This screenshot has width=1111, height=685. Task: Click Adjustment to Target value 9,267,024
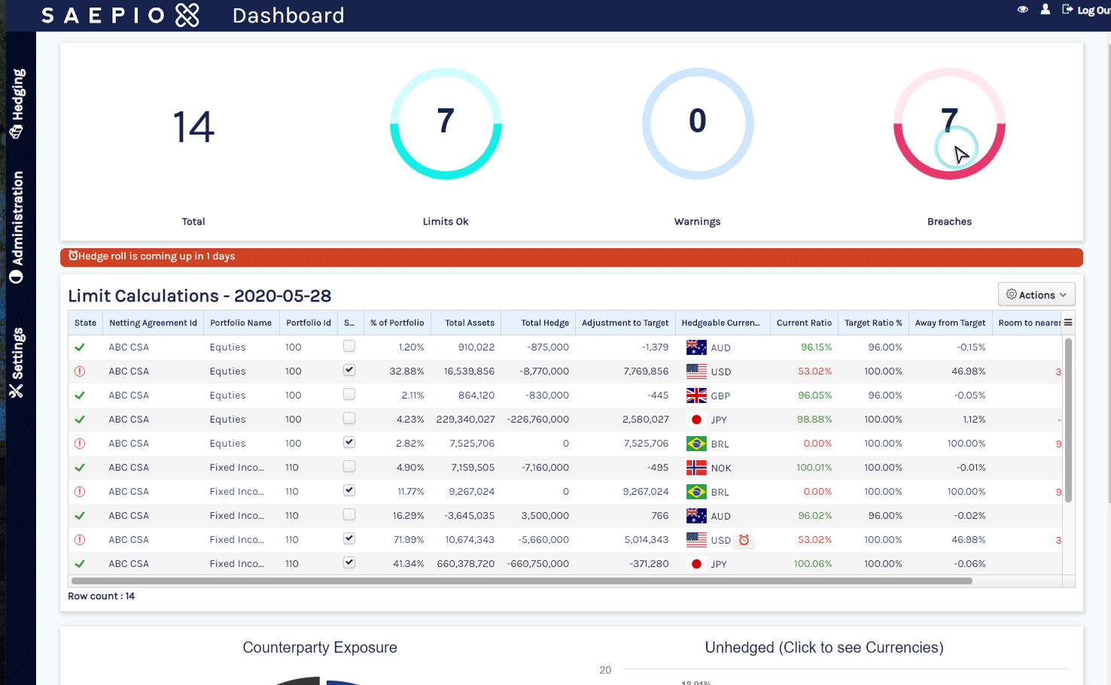[646, 492]
